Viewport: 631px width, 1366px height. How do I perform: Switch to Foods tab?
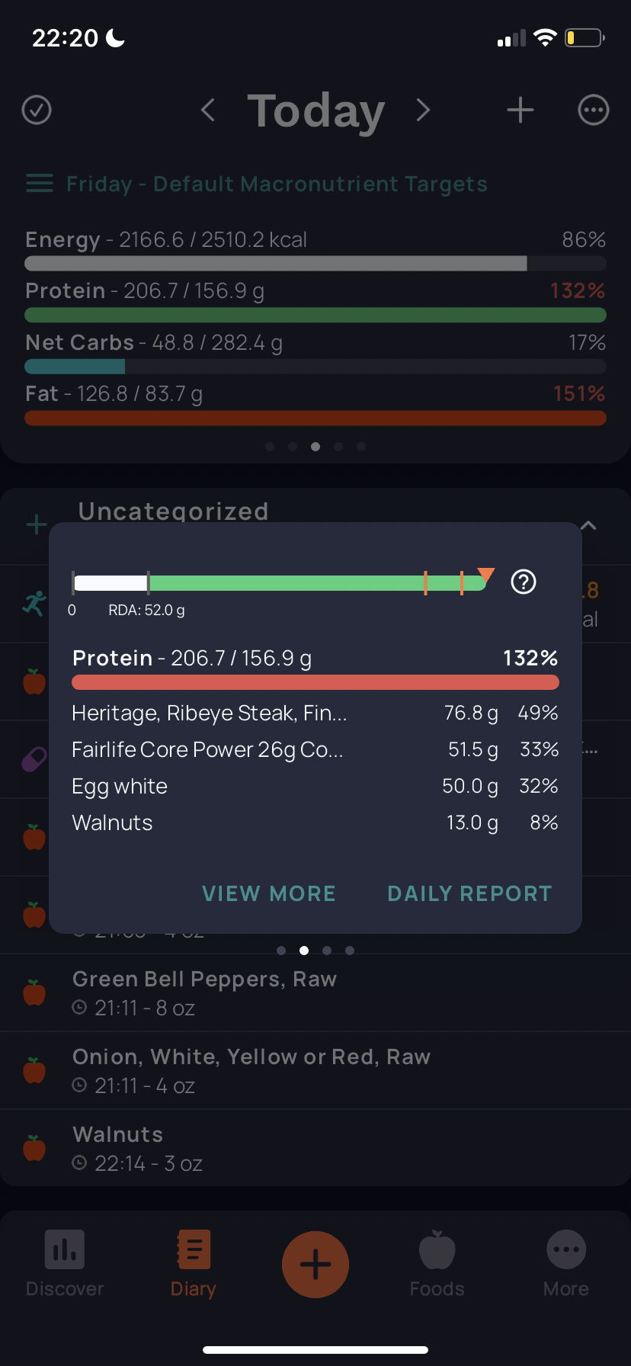coord(437,1263)
